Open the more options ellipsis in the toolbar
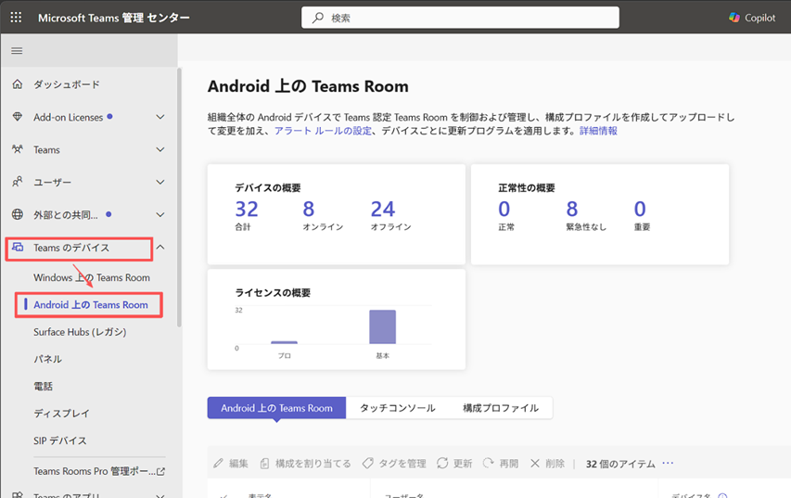This screenshot has height=498, width=791. pyautogui.click(x=668, y=463)
